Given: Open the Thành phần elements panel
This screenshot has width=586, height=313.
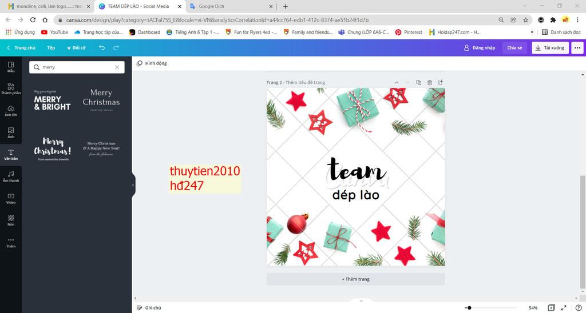Looking at the screenshot, I should coord(11,89).
